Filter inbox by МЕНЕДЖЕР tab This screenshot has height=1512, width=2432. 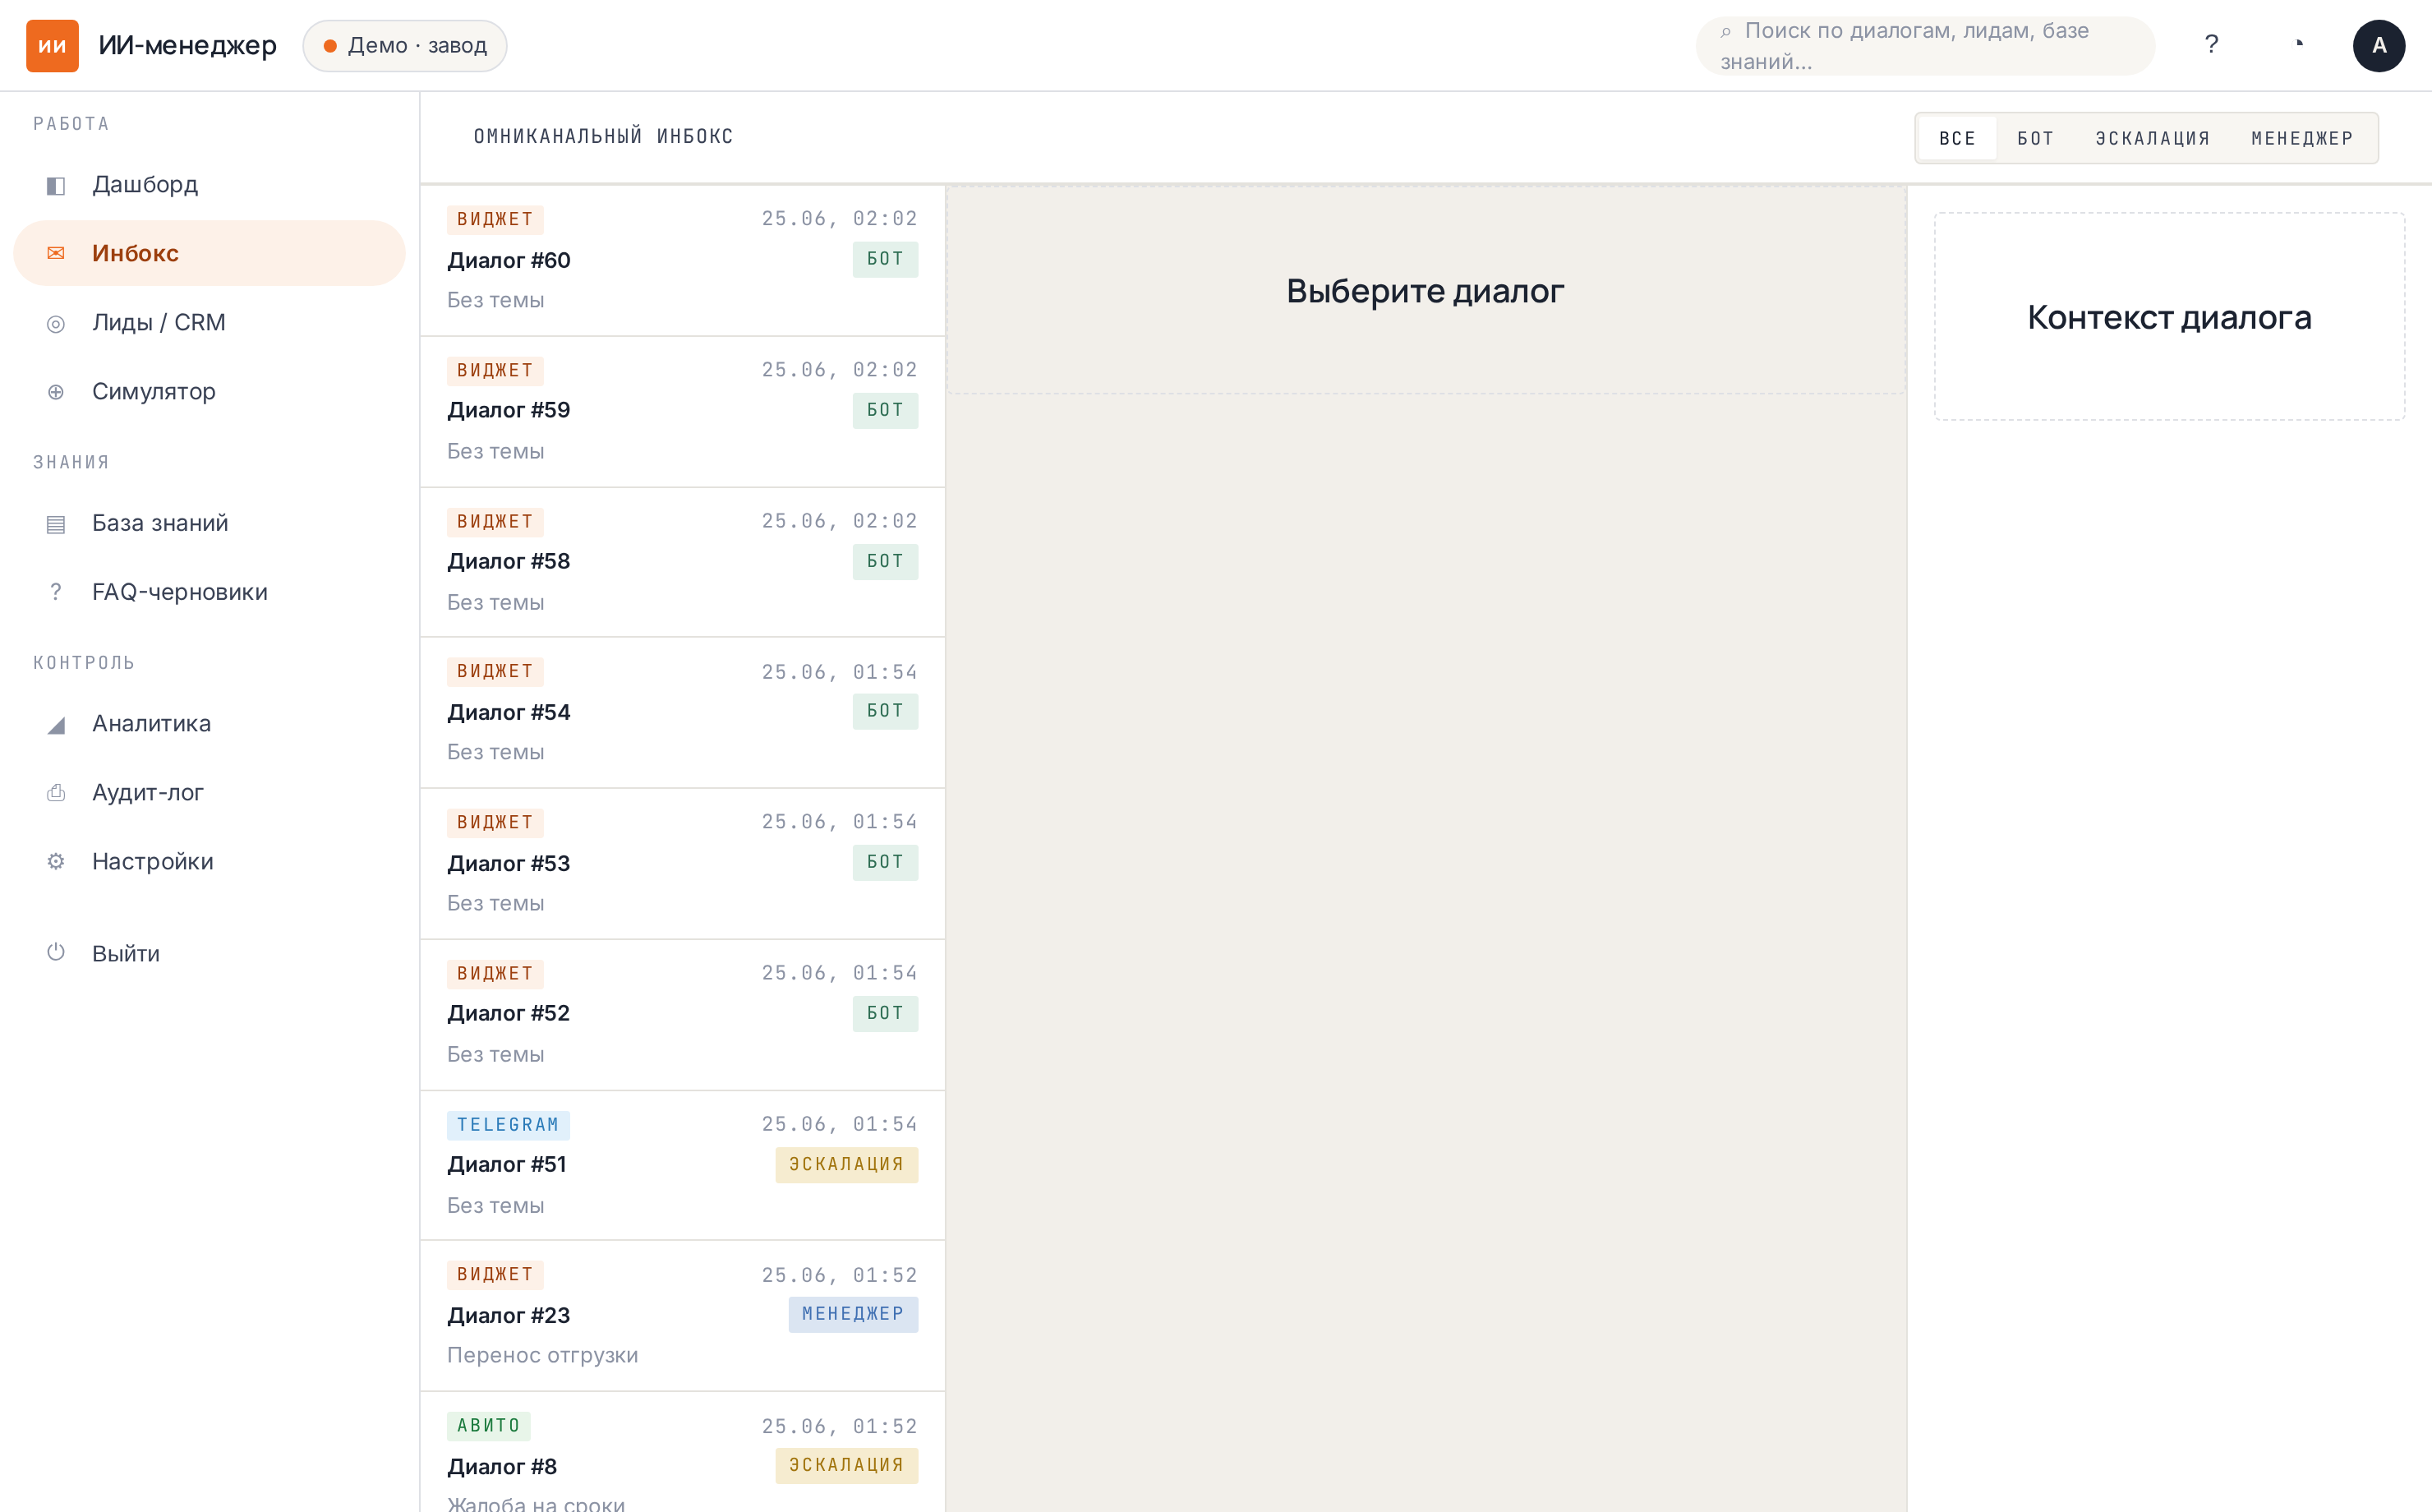coord(2302,138)
